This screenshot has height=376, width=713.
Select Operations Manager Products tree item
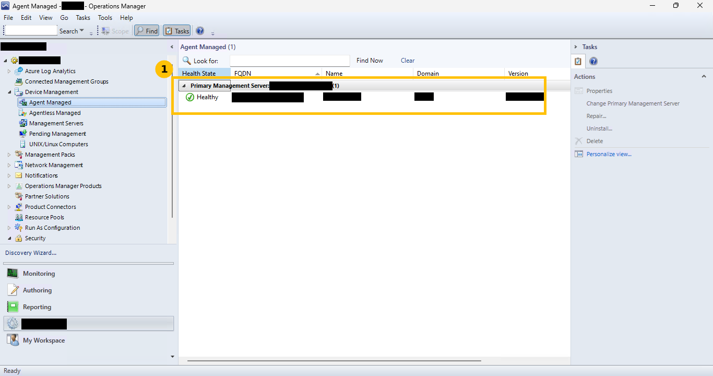click(63, 186)
